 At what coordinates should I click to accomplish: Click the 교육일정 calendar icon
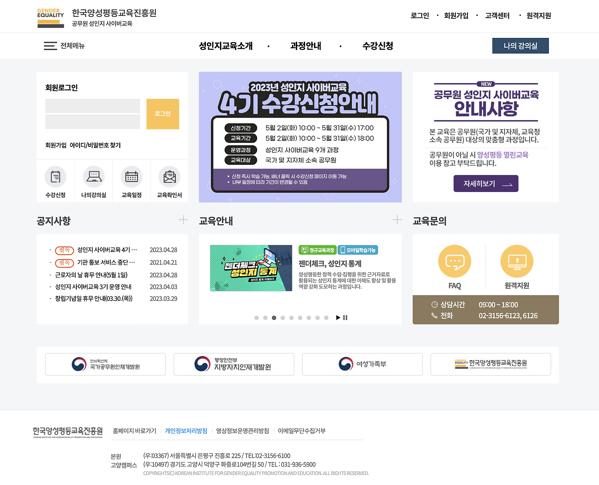point(131,177)
